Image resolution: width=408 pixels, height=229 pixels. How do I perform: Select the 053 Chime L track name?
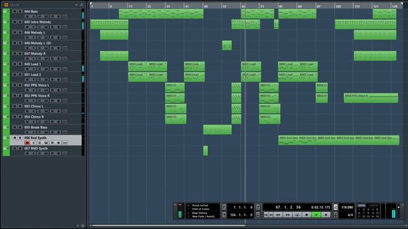coord(34,106)
